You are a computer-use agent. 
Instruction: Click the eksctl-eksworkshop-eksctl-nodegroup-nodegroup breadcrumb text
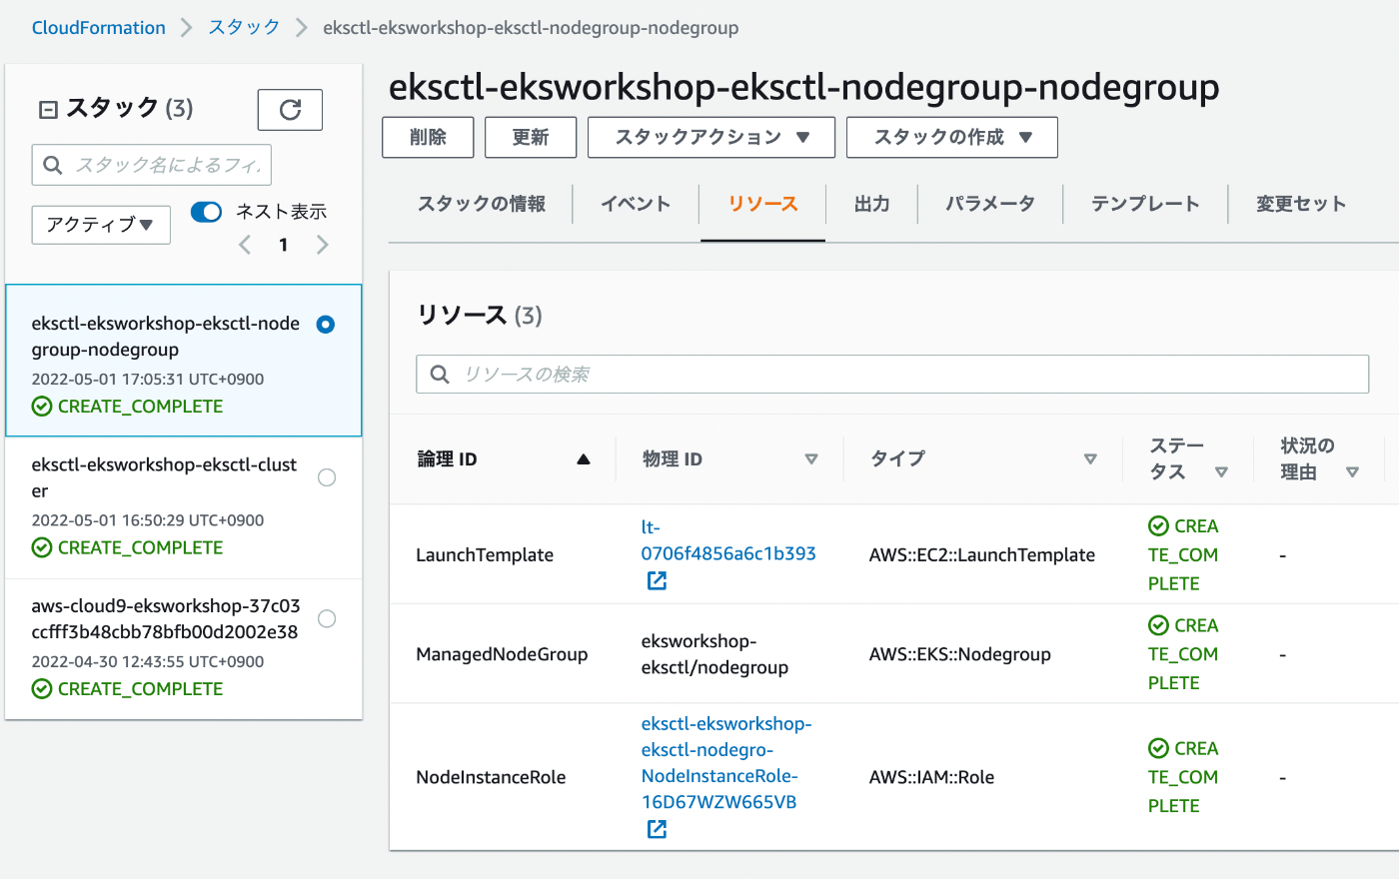(x=531, y=28)
